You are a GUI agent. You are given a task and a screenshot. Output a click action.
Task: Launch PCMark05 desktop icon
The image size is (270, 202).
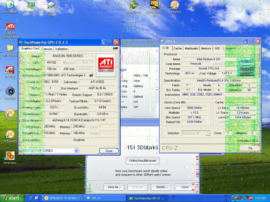tap(10, 137)
